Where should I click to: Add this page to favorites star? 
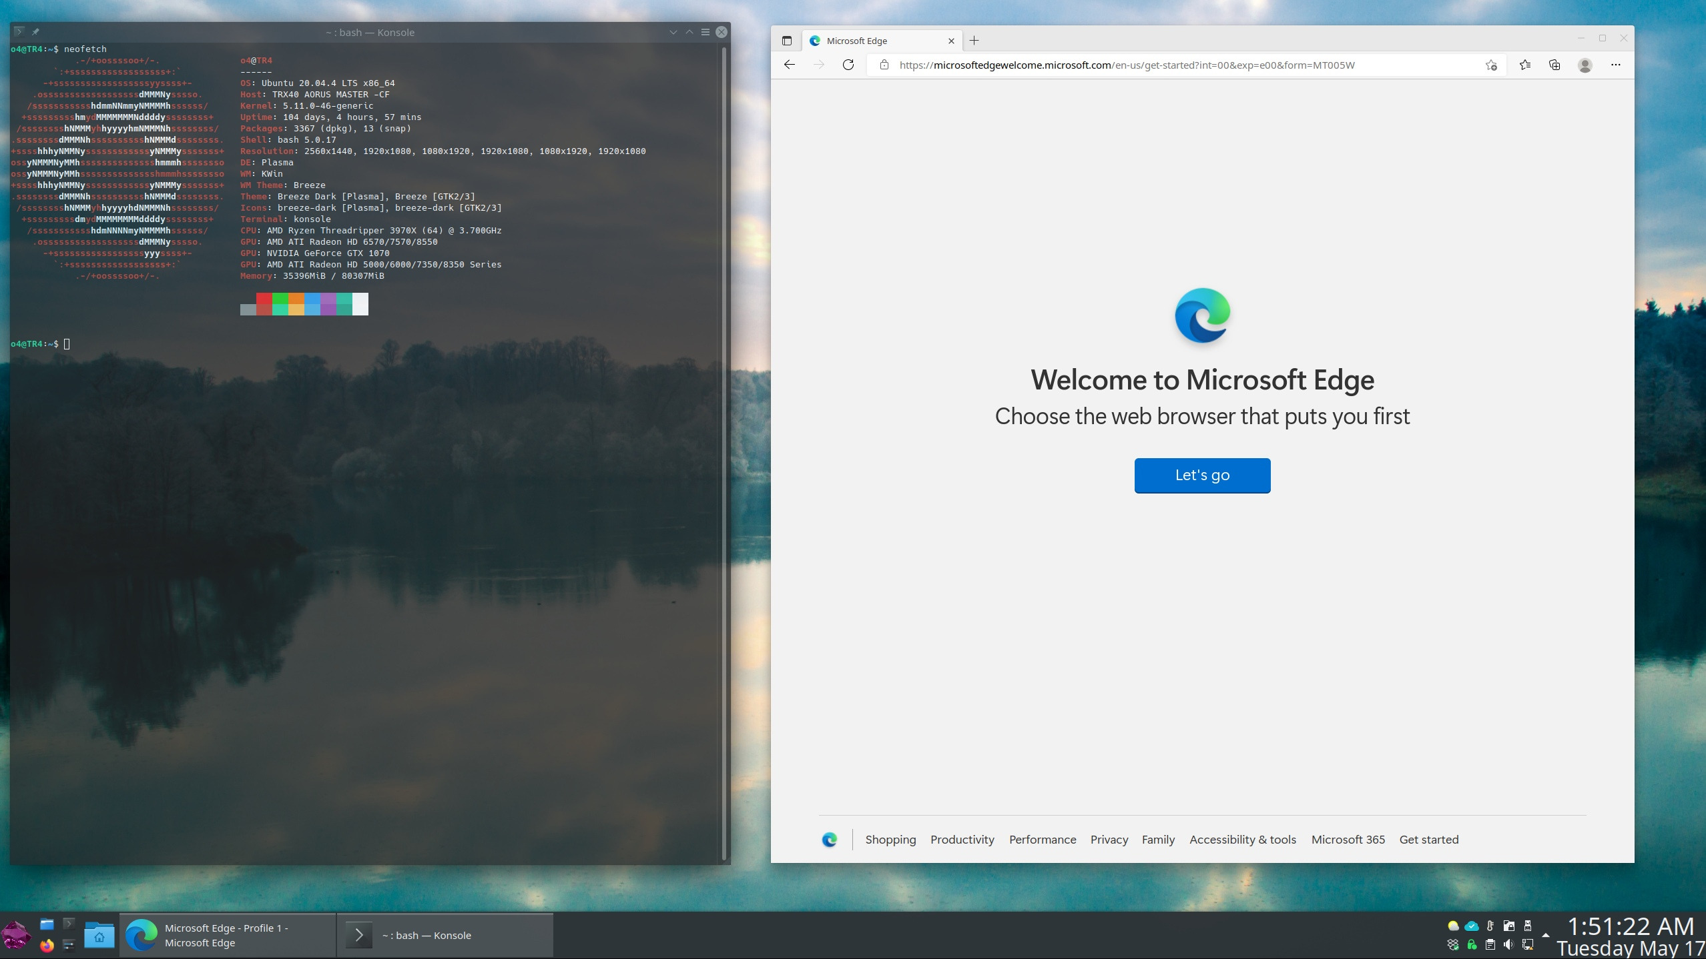1491,65
